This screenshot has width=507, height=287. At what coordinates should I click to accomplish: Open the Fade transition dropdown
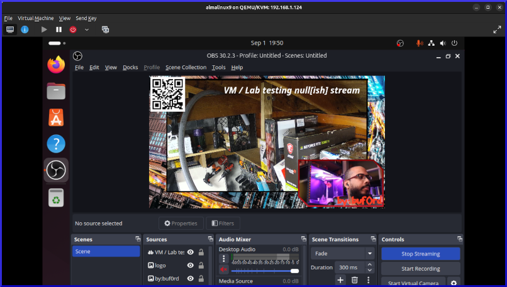tap(343, 254)
